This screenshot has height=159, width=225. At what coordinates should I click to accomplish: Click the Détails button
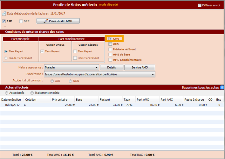pyautogui.click(x=111, y=68)
